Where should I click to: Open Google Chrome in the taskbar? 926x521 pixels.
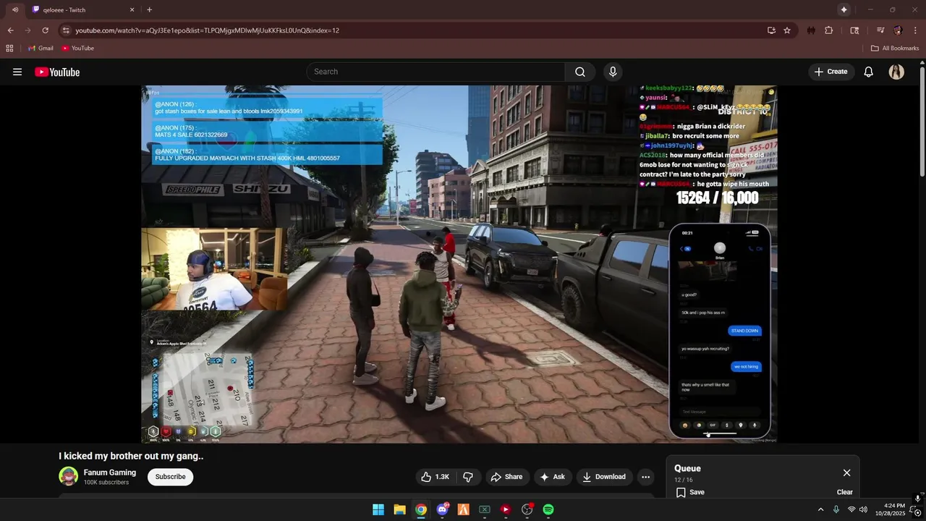[421, 509]
